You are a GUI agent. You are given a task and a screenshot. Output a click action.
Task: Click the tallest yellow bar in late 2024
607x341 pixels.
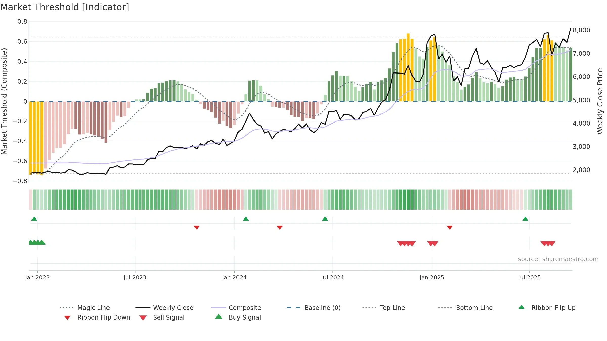pyautogui.click(x=408, y=67)
